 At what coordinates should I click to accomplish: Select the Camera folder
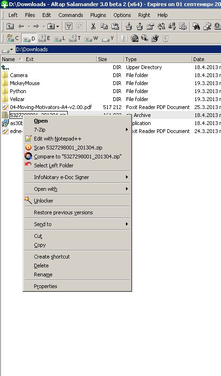tap(18, 75)
